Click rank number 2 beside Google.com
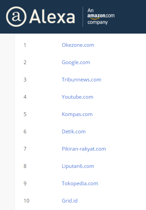 point(25,62)
